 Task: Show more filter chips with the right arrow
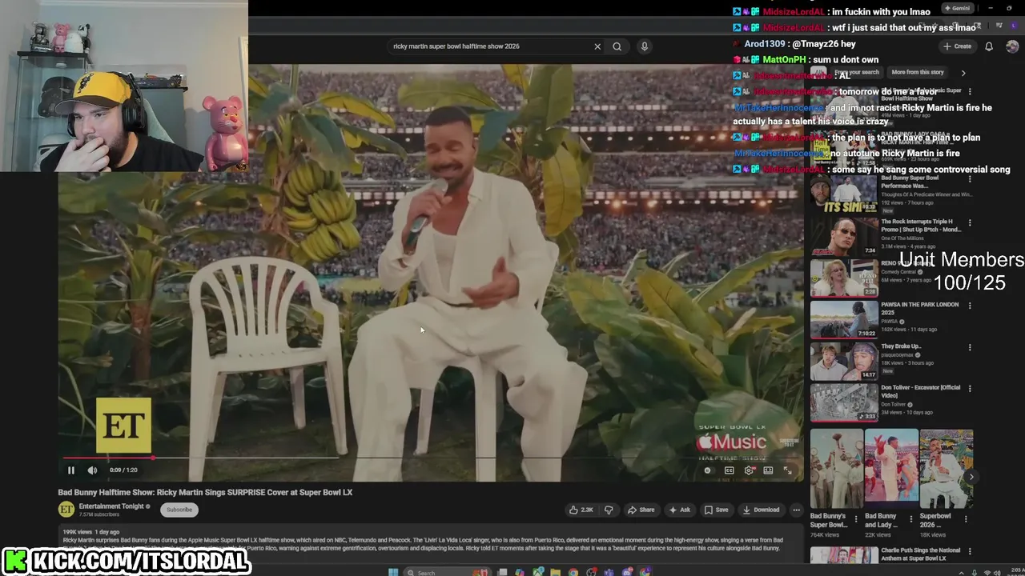coord(963,73)
